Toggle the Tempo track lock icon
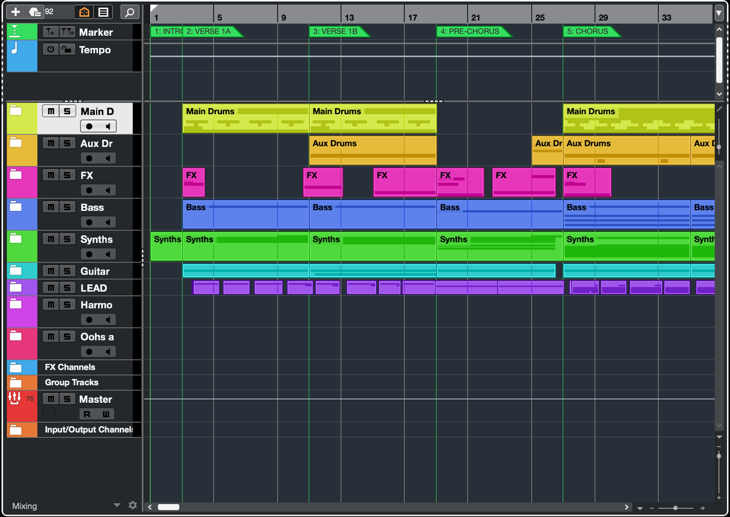 (67, 50)
